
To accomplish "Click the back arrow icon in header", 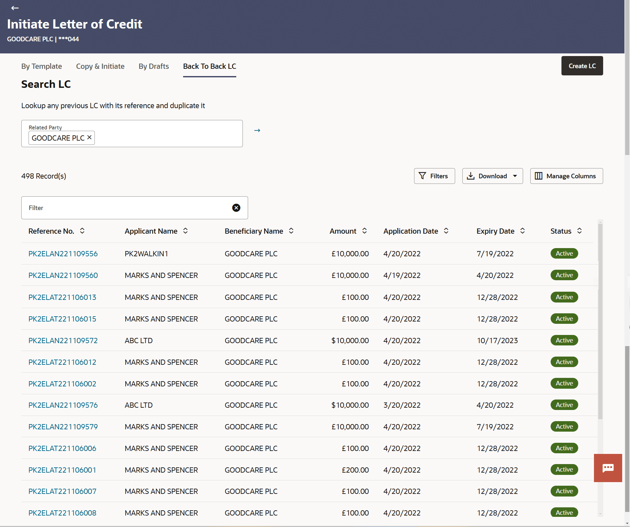I will coord(15,8).
